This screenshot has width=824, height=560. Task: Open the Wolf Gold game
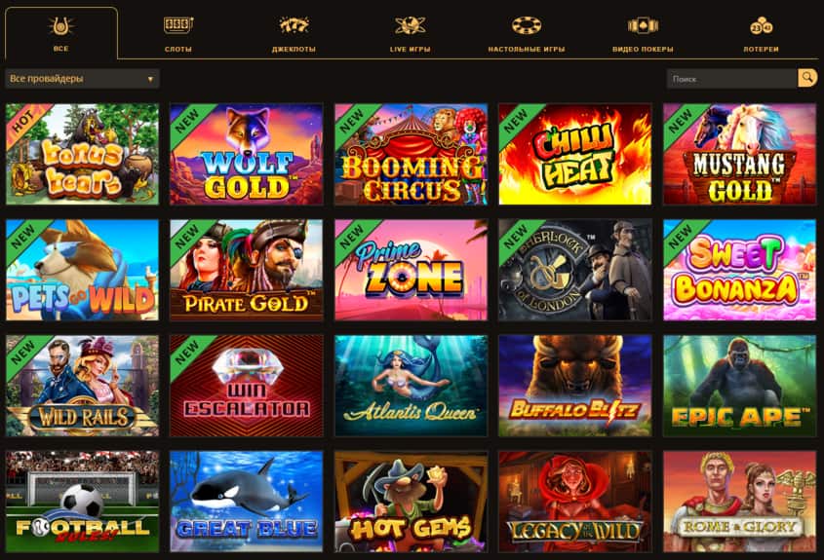coord(247,154)
